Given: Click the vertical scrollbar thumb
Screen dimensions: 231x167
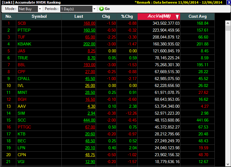Looking at the screenshot, I should point(228,28).
